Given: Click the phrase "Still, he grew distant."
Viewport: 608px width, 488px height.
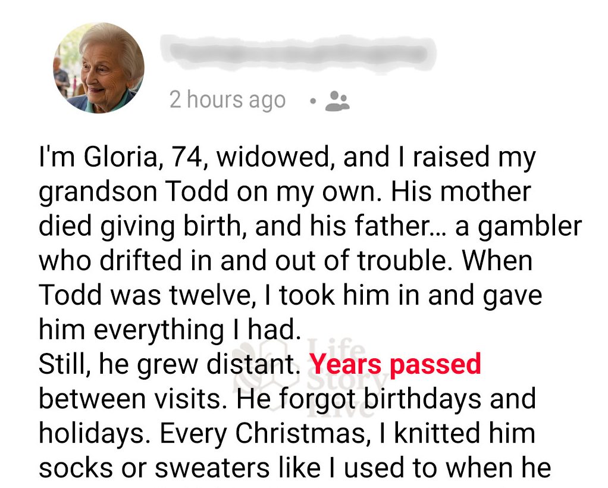Looking at the screenshot, I should pyautogui.click(x=167, y=364).
